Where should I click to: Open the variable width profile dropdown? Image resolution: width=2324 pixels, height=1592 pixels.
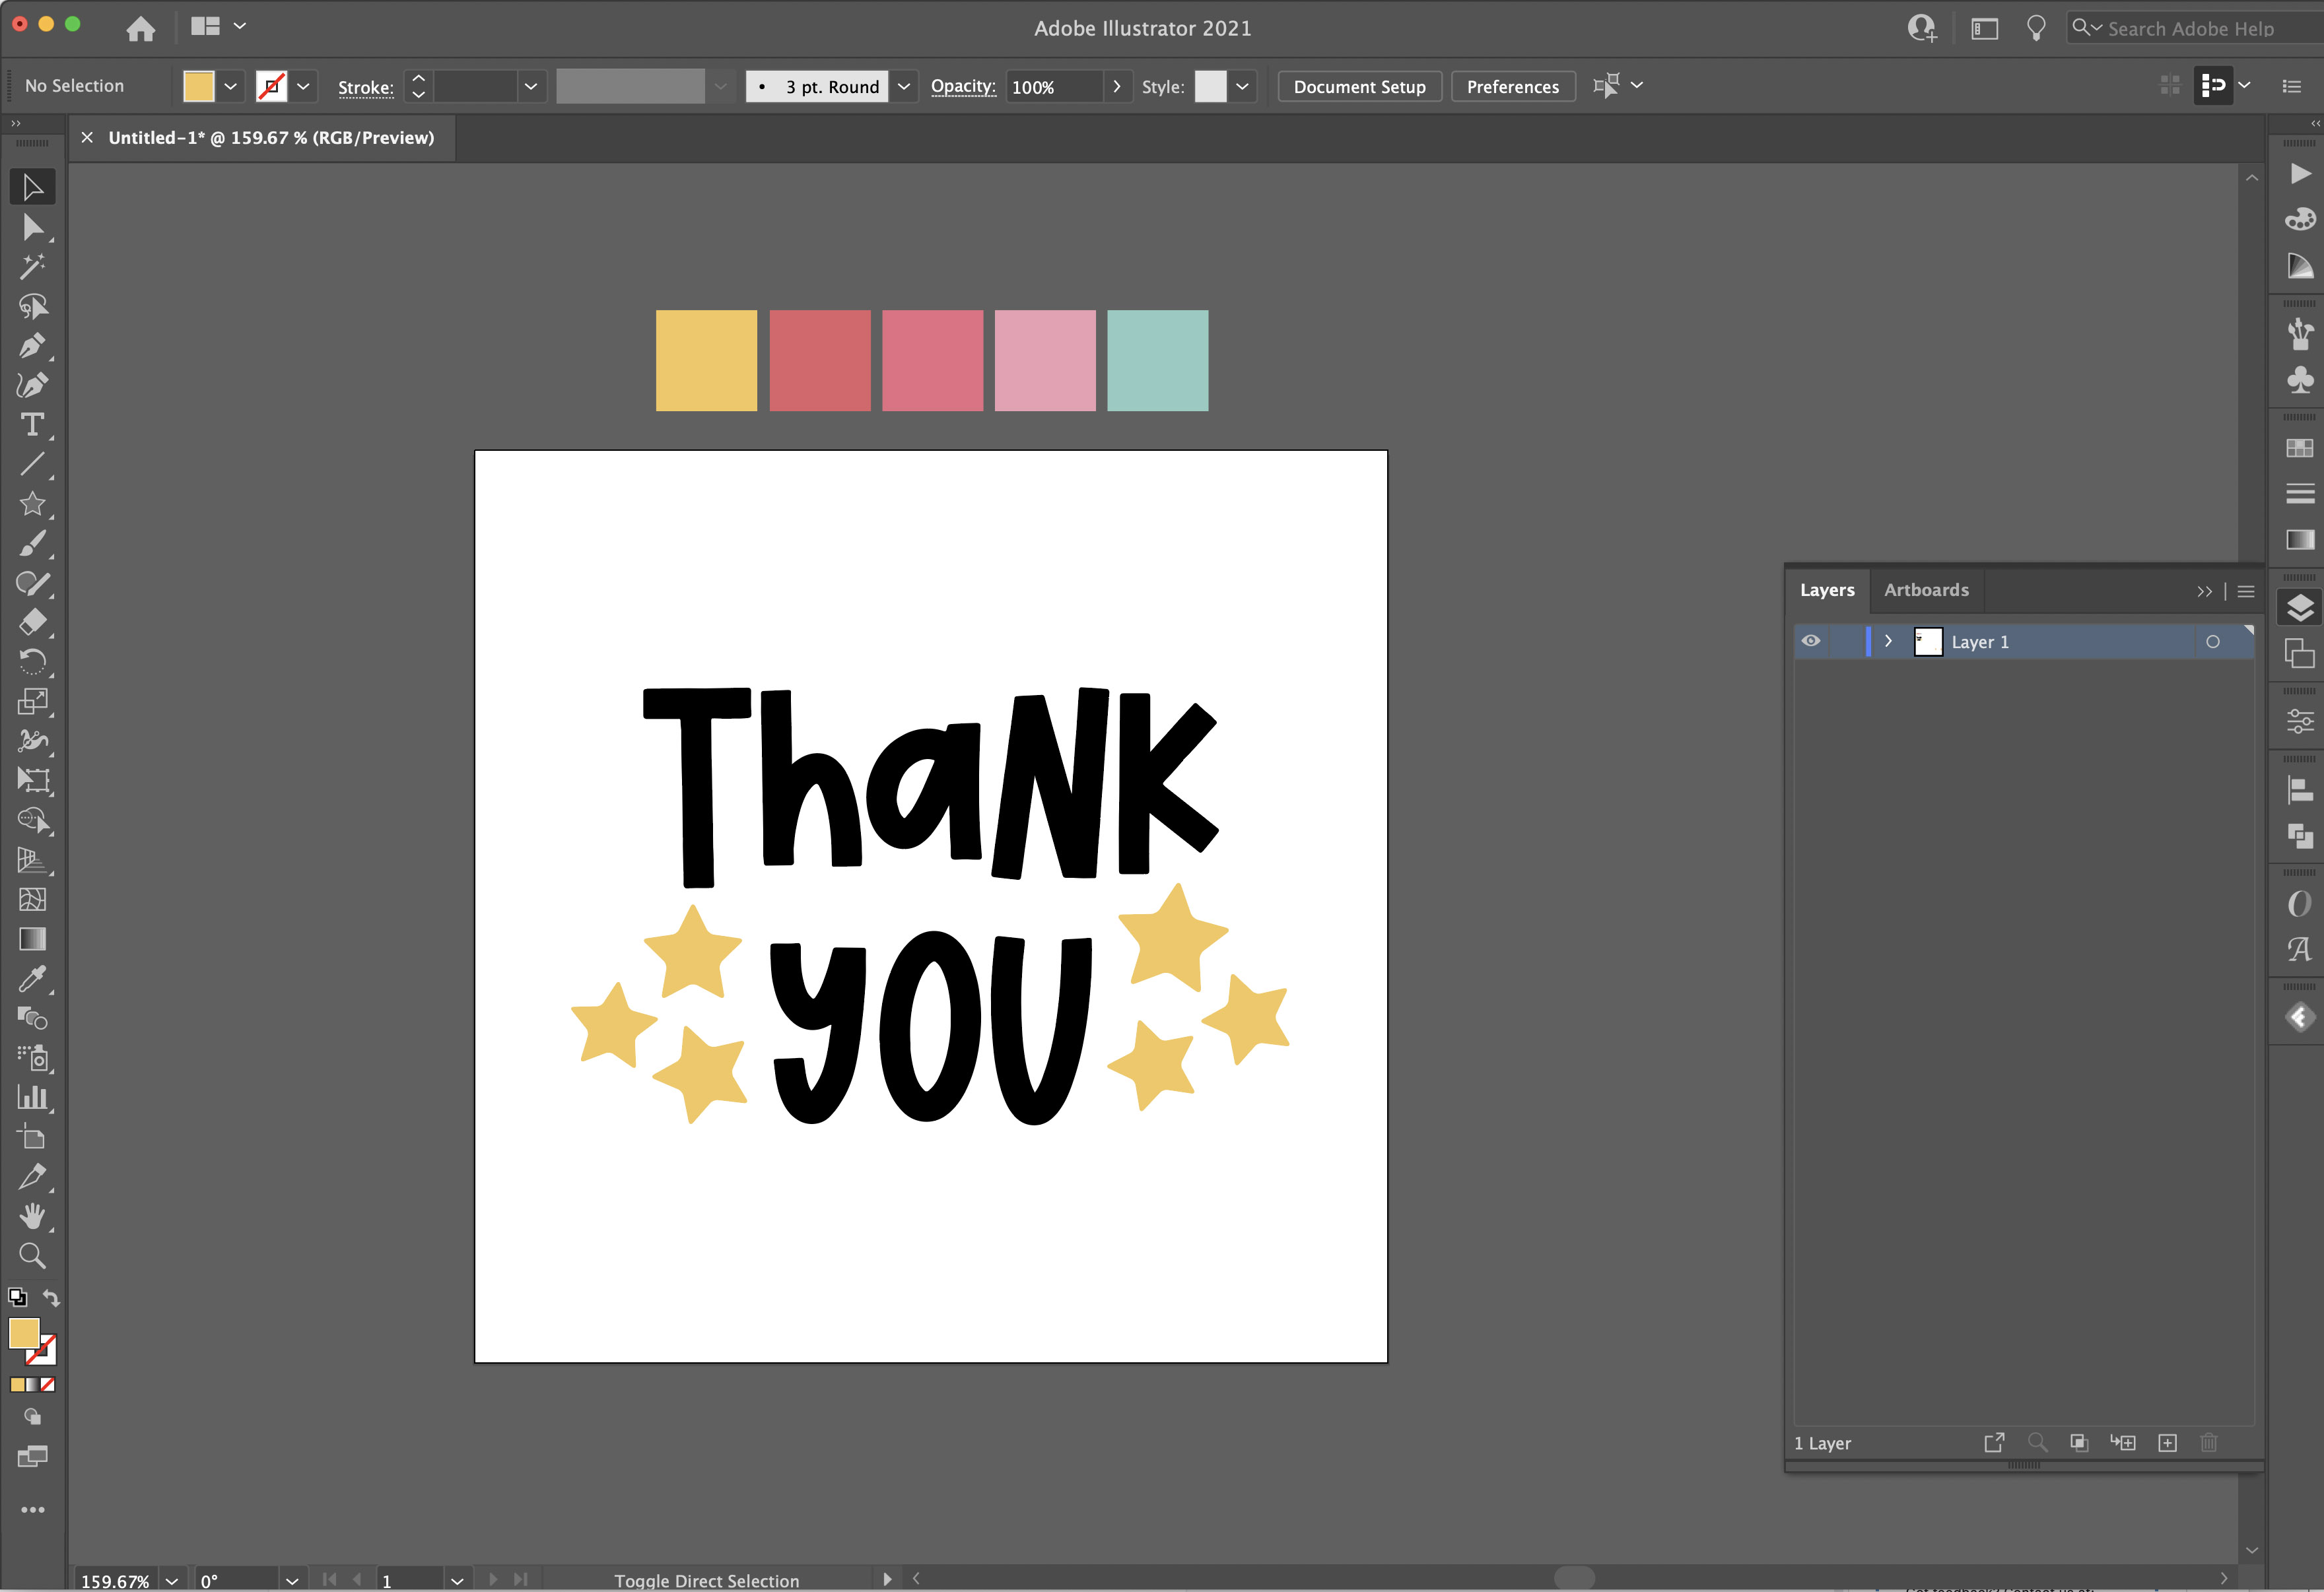(x=721, y=86)
